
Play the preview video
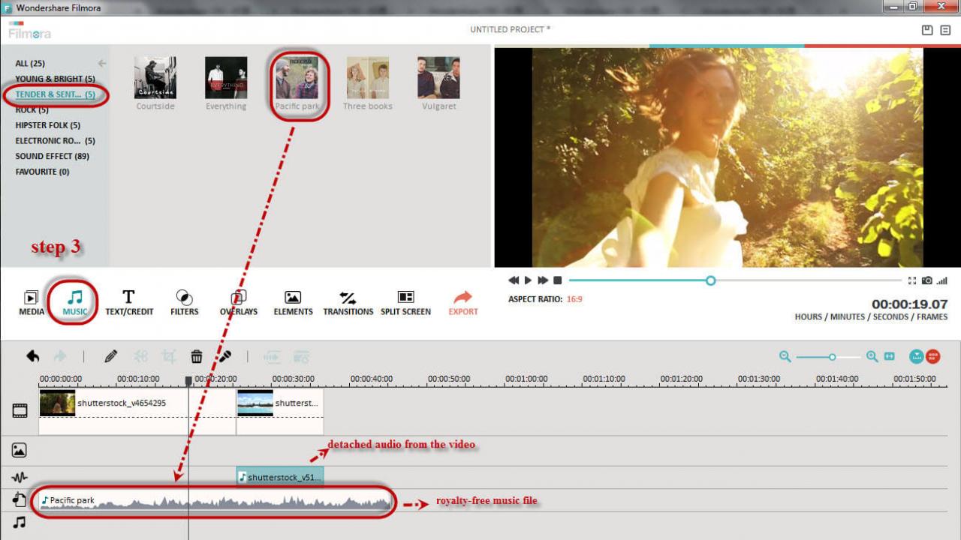(528, 280)
